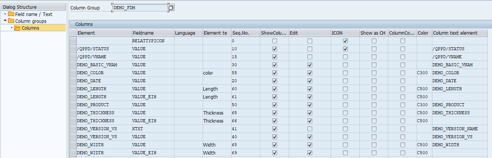Select the DEMO_DATE row via its selector
The image size is (492, 158).
click(73, 81)
